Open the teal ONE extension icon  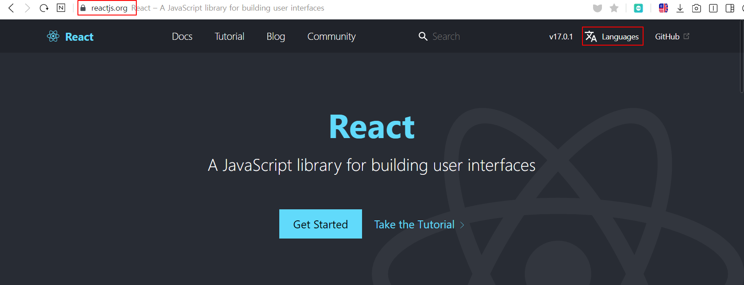click(638, 8)
